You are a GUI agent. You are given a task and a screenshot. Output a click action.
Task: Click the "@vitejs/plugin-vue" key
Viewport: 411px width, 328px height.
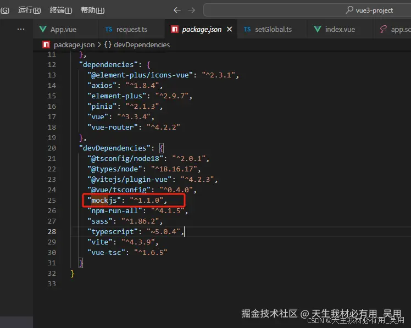pyautogui.click(x=130, y=179)
